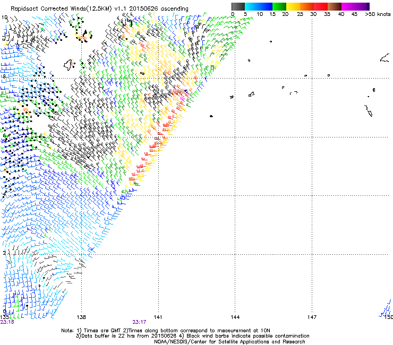This screenshot has width=393, height=345.
Task: Click the legend label '0'
Action: 233,14
